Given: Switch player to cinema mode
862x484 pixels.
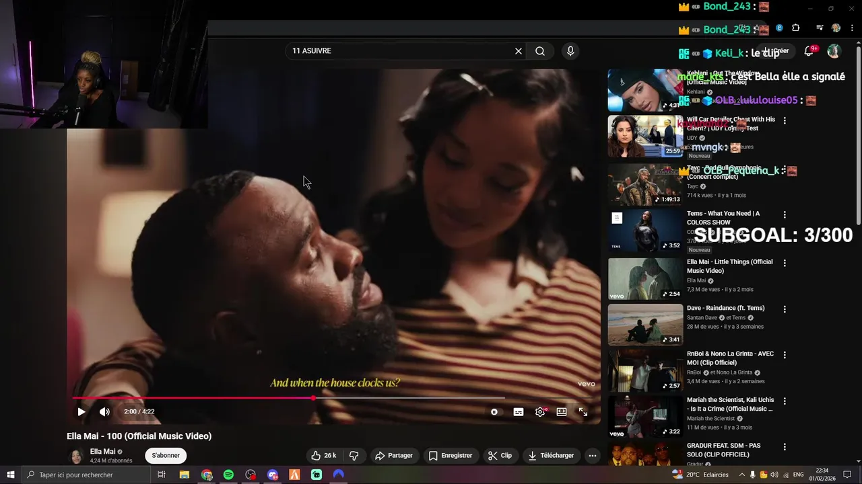Looking at the screenshot, I should 562,412.
